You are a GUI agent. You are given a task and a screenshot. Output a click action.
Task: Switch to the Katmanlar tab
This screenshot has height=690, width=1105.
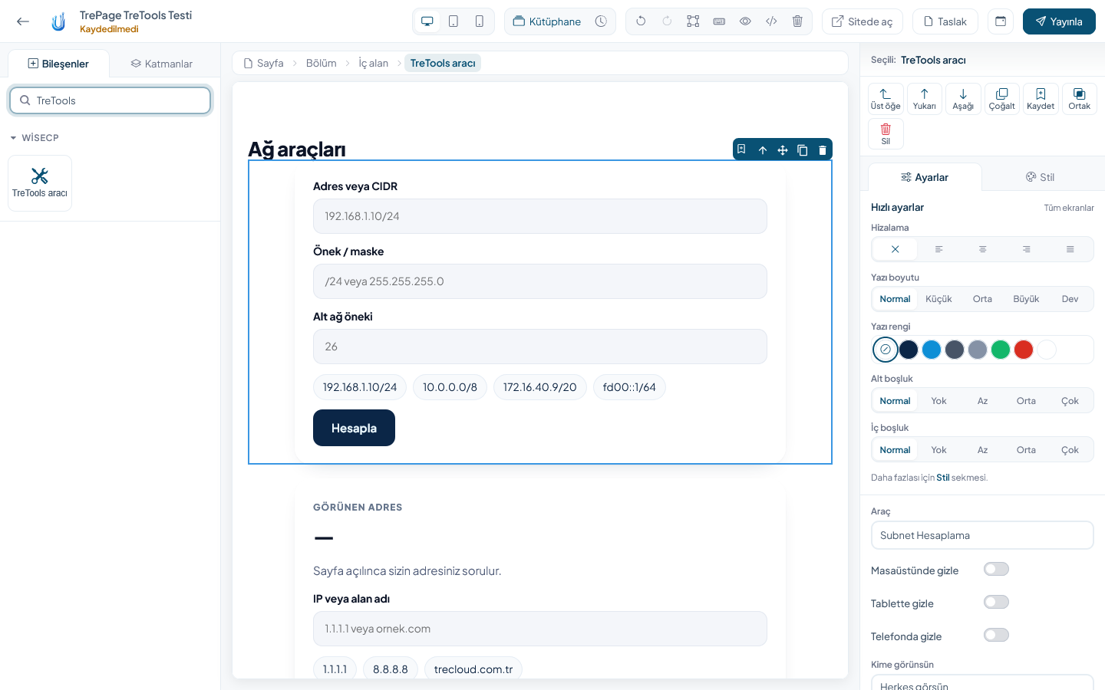coord(162,64)
